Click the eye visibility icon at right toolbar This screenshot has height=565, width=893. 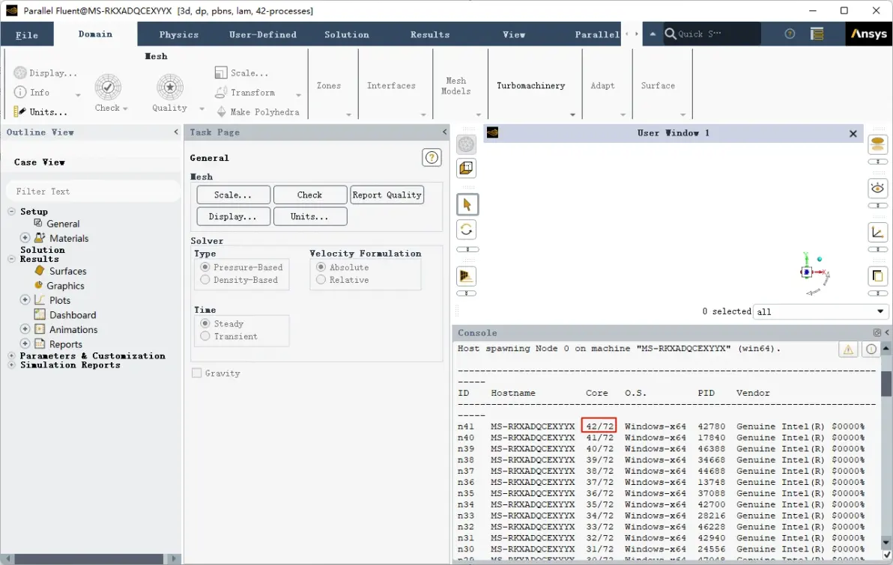[x=877, y=189]
